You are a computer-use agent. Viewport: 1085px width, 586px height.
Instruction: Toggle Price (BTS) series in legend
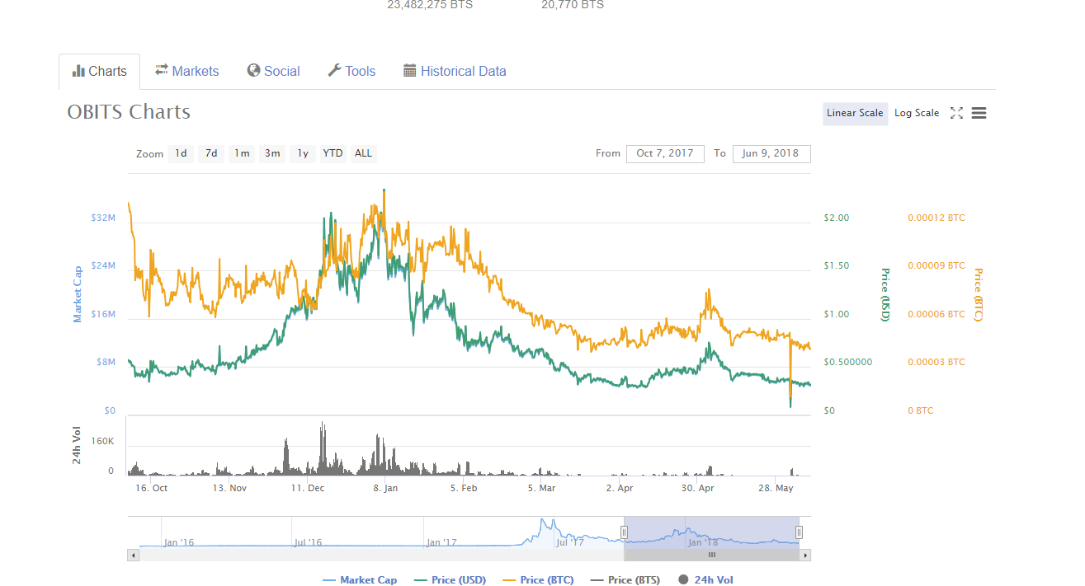(625, 580)
